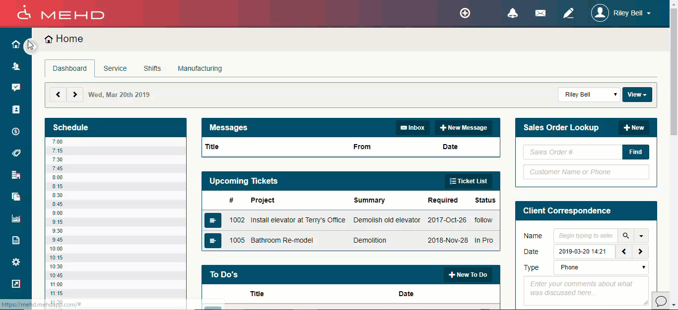
Task: Switch to the Service tab
Action: pos(115,68)
